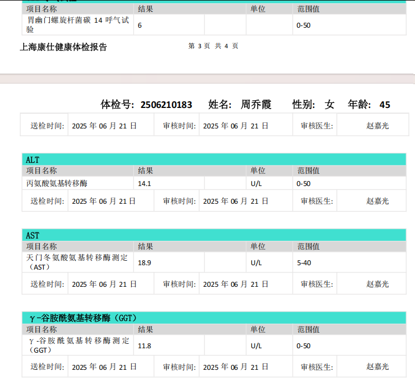The width and height of the screenshot is (415, 382).
Task: Click the 胃幽门螺旋杆菌碳 14 呼气试验 item name
Action: point(77,25)
